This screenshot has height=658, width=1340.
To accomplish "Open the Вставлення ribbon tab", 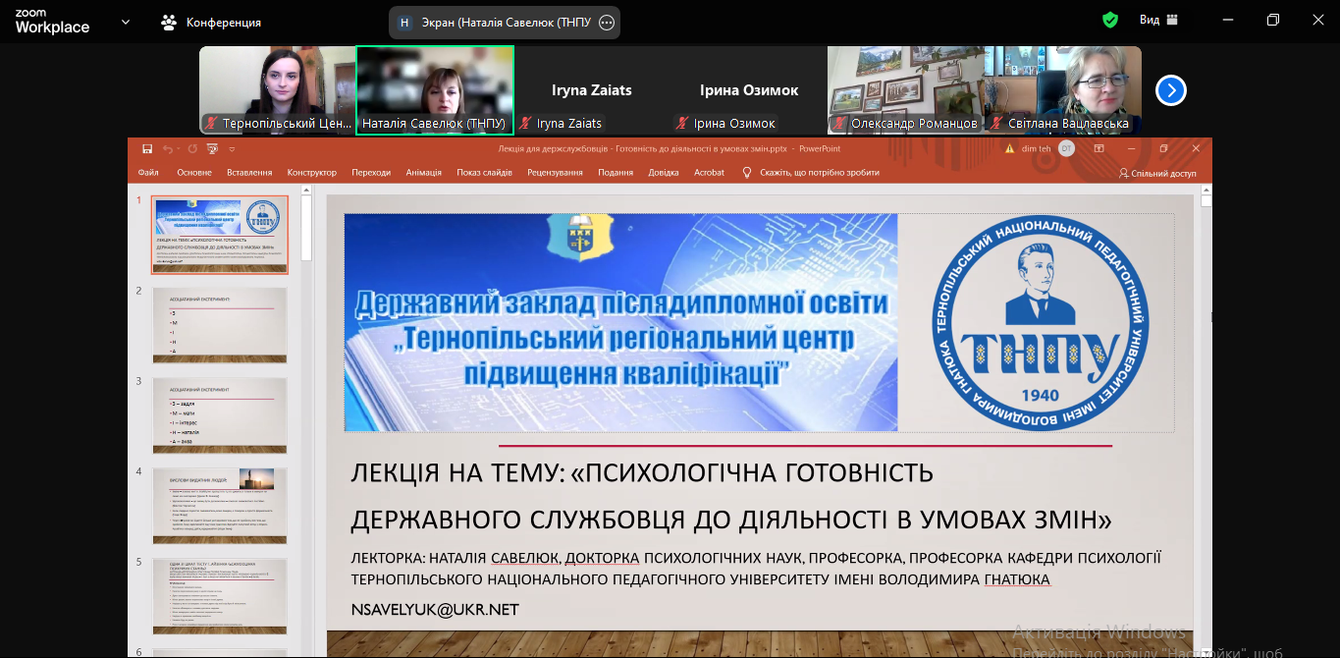I will (x=249, y=173).
